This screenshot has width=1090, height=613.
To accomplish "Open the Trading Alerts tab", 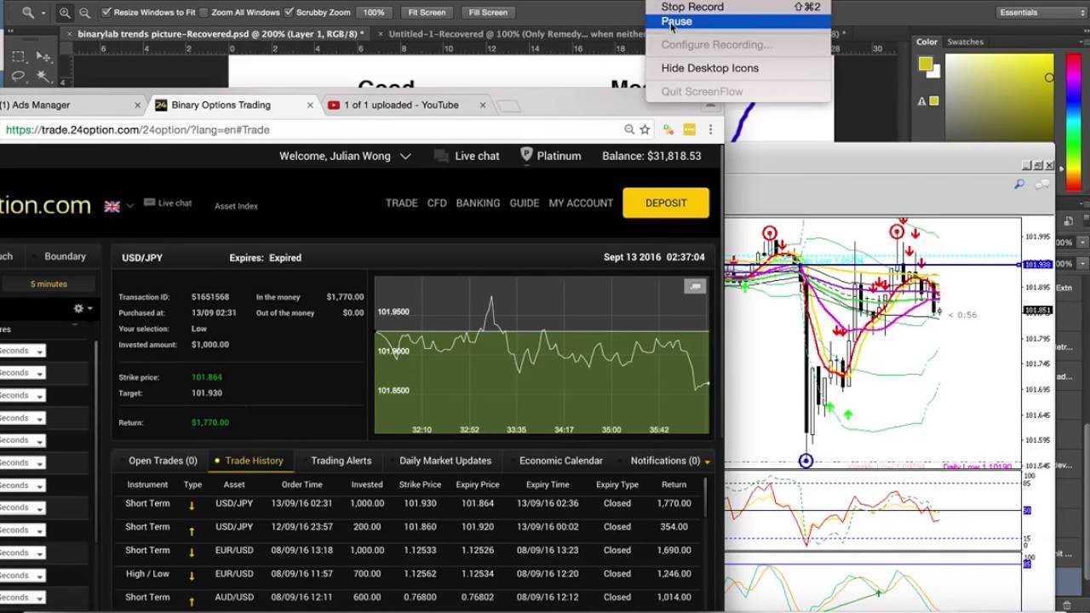I will pyautogui.click(x=341, y=461).
